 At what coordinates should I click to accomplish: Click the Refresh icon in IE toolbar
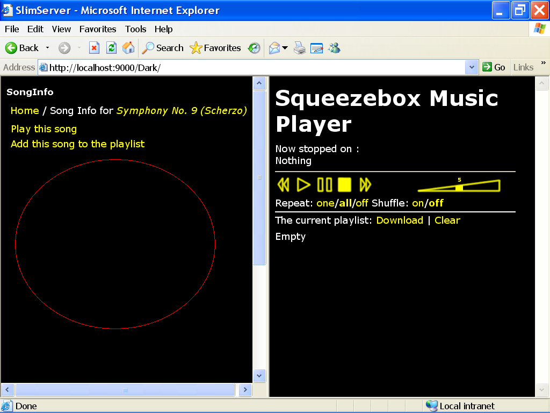112,48
